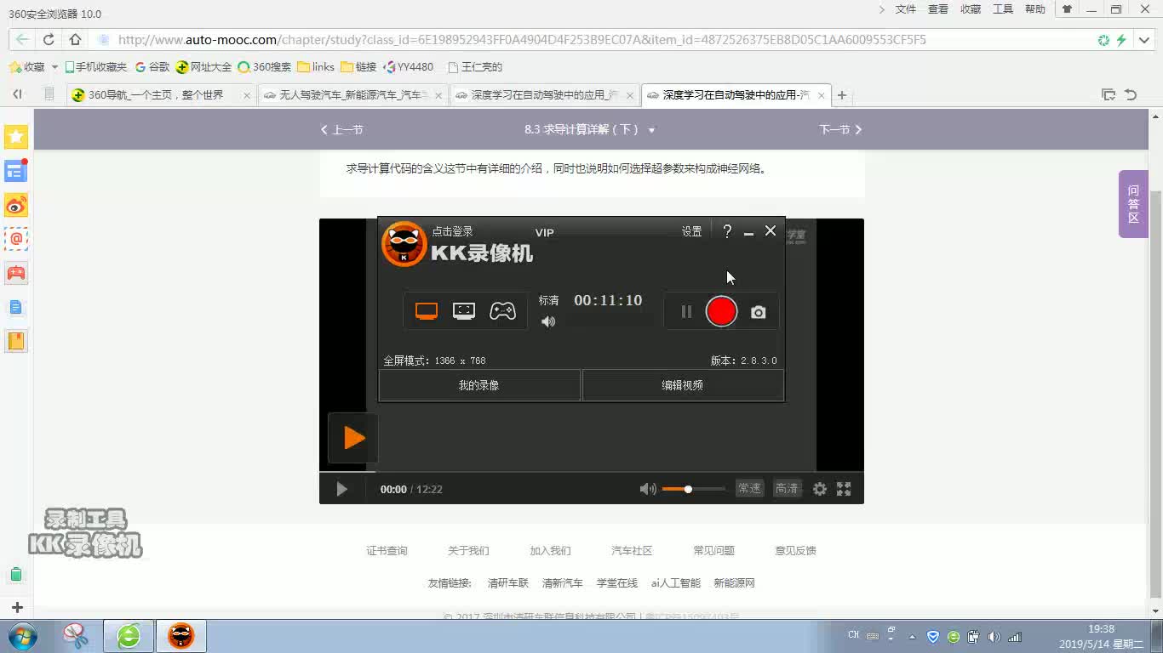This screenshot has height=653, width=1163.
Task: Open the 链接 bookmark folder
Action: pos(358,67)
